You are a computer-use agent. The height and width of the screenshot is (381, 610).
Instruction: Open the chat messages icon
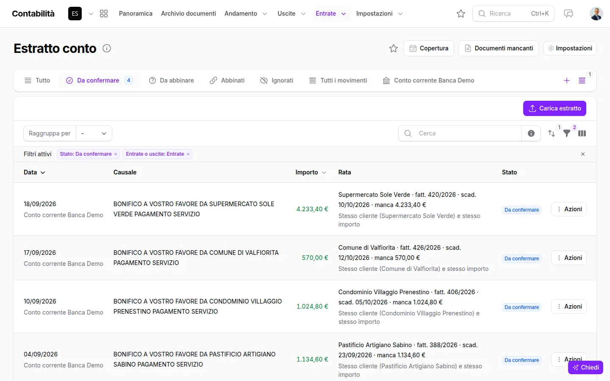coord(568,14)
